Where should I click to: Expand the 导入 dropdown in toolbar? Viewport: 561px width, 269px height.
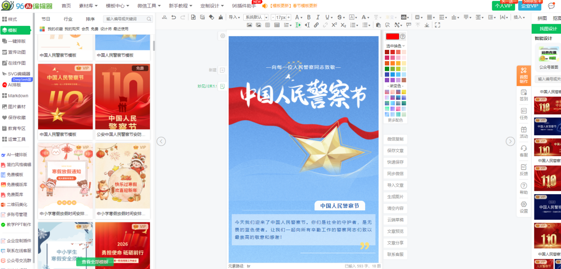point(235,17)
